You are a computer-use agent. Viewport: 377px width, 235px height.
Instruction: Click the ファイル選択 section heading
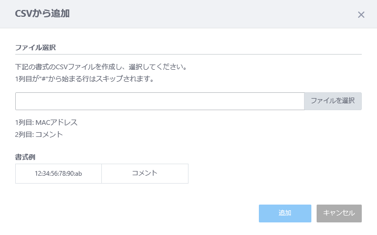[x=36, y=47]
